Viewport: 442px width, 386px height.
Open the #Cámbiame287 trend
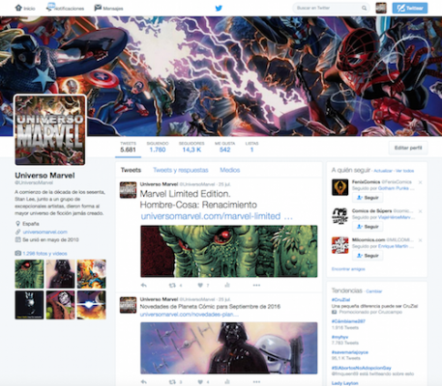click(x=348, y=321)
